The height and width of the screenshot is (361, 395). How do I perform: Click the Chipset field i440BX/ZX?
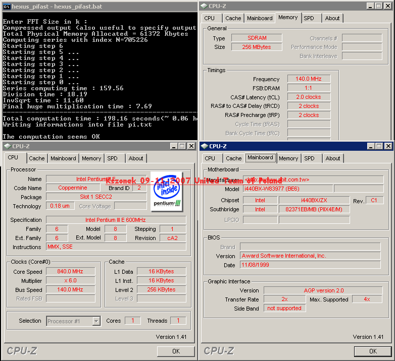(314, 200)
